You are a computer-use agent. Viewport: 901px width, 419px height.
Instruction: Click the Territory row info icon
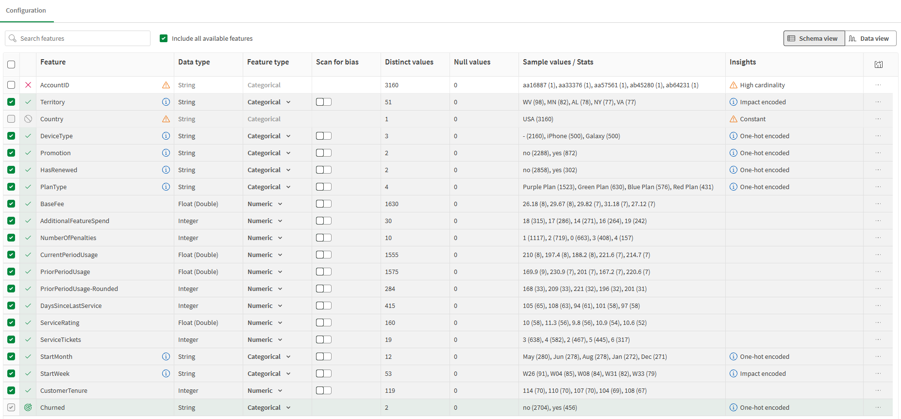pos(166,102)
